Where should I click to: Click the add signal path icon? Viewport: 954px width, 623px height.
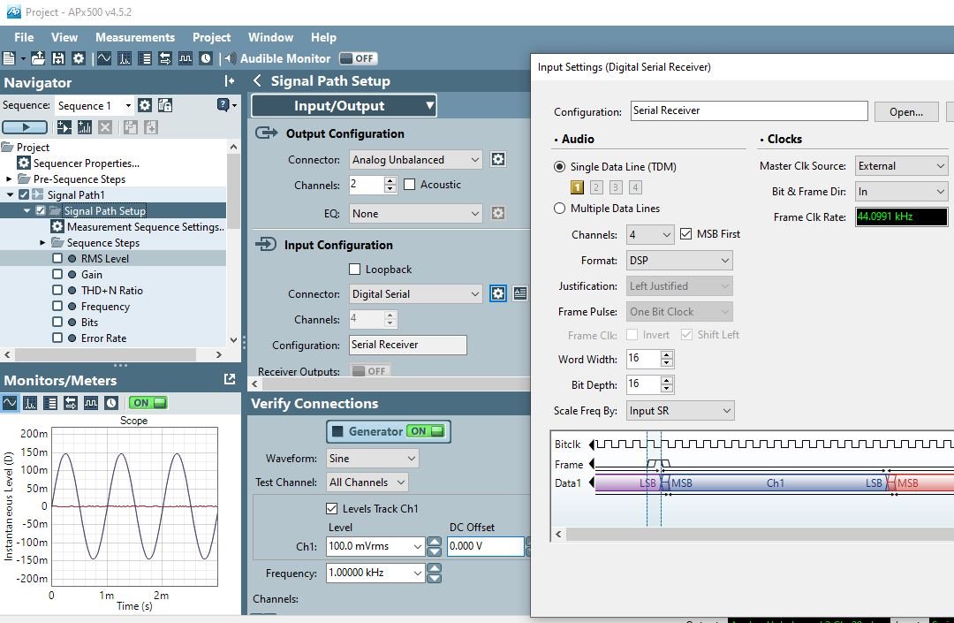tap(64, 127)
